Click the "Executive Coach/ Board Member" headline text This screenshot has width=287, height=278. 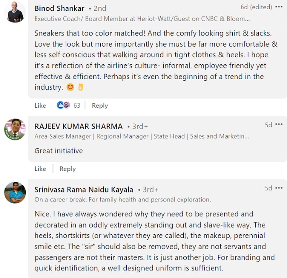[142, 18]
